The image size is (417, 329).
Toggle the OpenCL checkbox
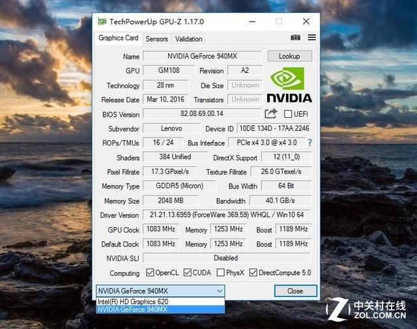coord(150,272)
